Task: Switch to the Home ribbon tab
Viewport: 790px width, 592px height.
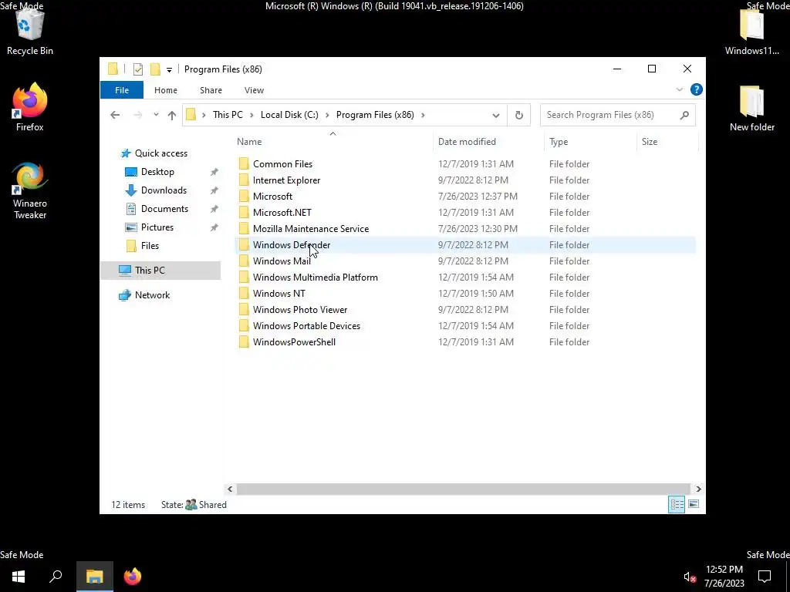Action: tap(166, 90)
